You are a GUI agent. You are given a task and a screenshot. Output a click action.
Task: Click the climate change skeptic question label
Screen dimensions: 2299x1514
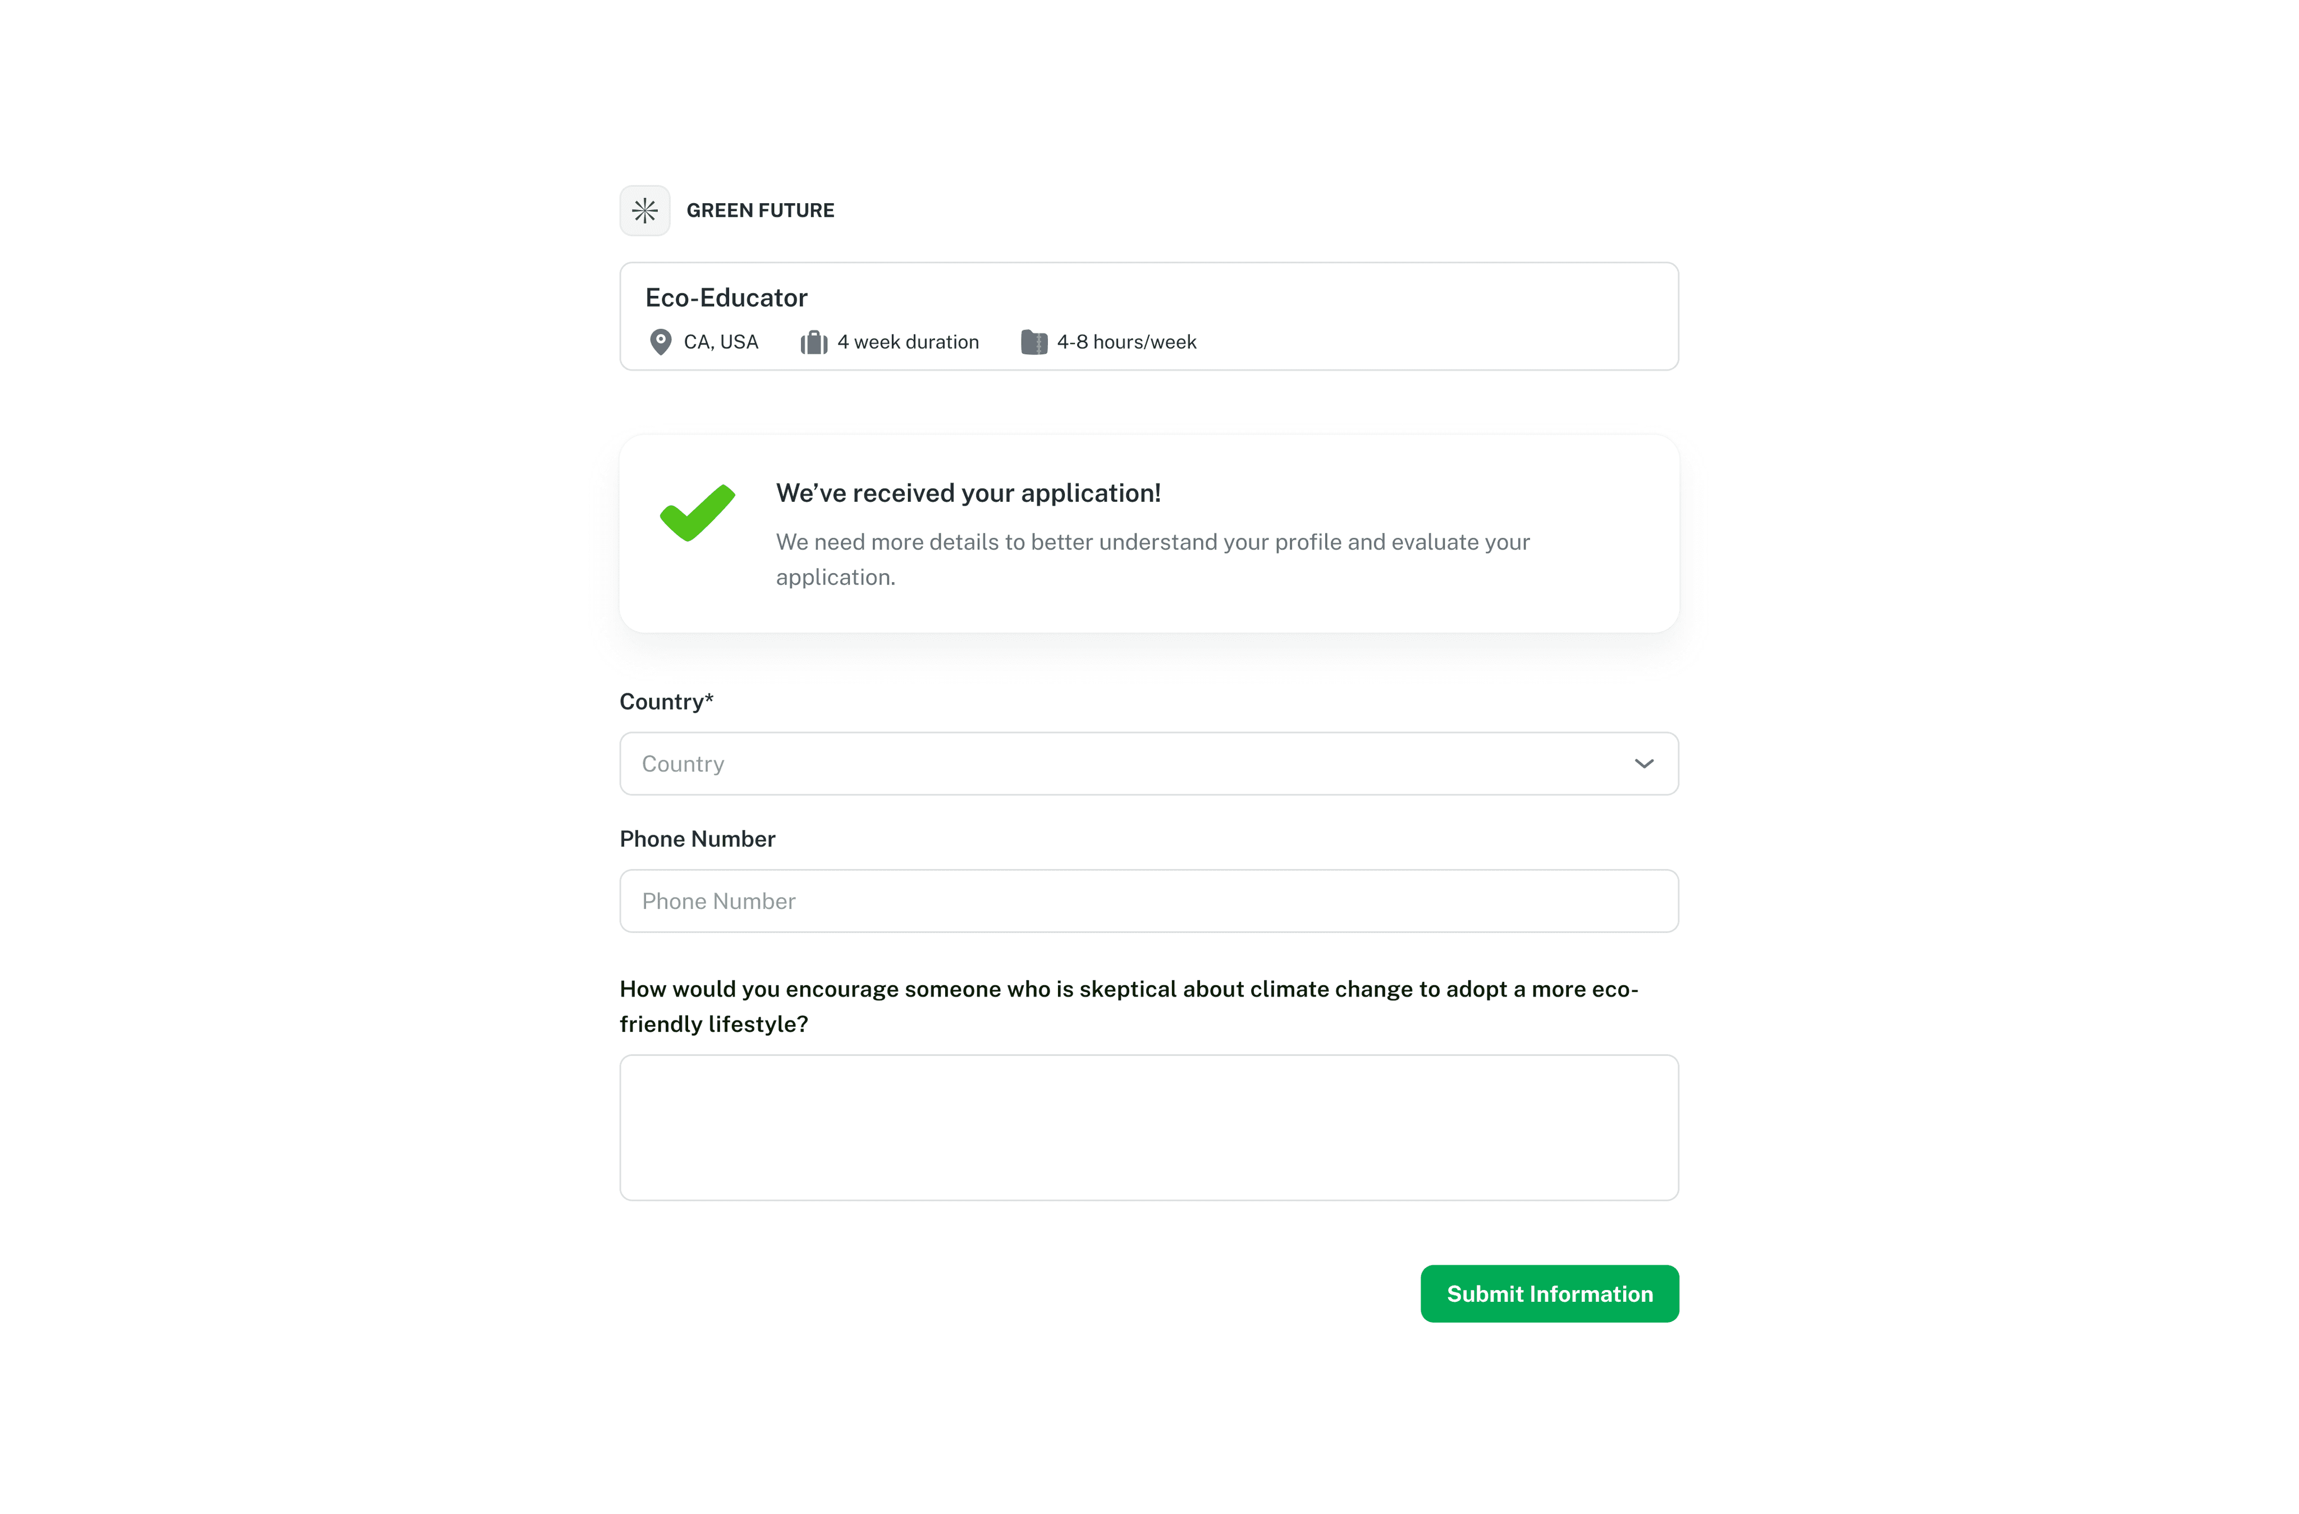(x=1129, y=1007)
